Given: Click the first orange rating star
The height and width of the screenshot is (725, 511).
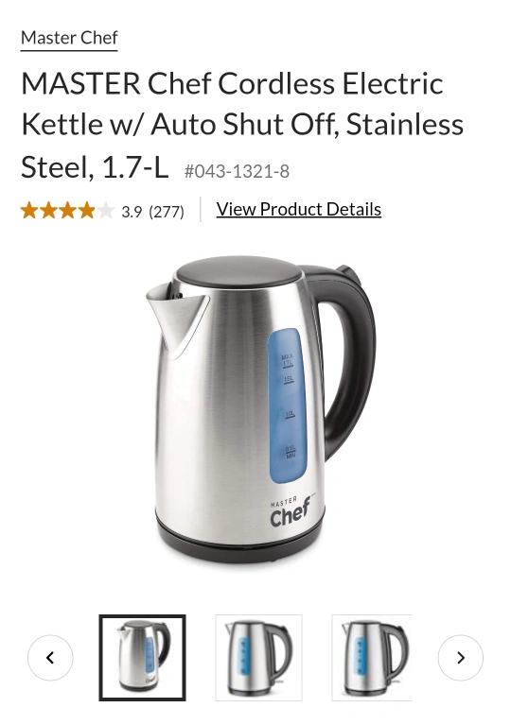Looking at the screenshot, I should pos(29,211).
